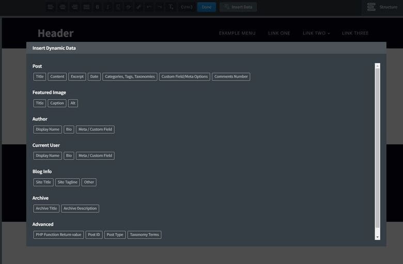The height and width of the screenshot is (264, 403).
Task: Align text right in the editor toolbar
Action: 74,7
